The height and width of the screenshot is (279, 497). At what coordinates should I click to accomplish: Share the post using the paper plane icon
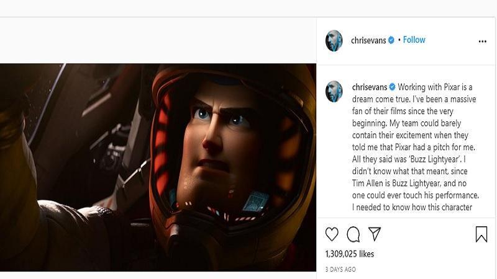tap(375, 234)
